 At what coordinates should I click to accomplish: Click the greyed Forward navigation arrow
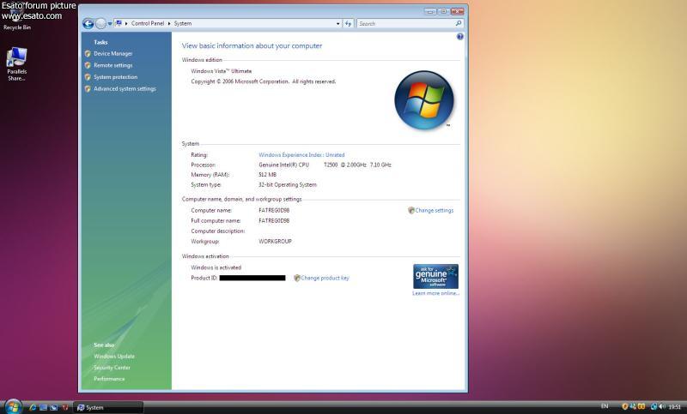click(x=100, y=24)
